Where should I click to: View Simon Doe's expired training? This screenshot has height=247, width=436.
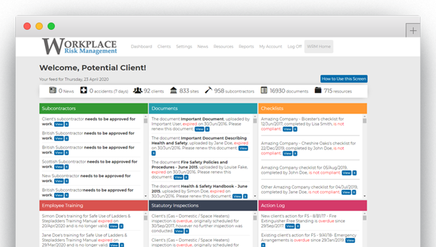pos(113,226)
